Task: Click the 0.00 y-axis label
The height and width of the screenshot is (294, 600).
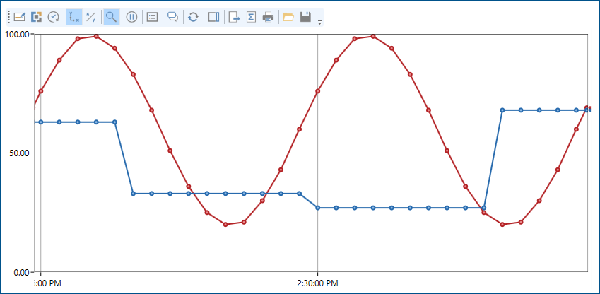Action: [21, 272]
